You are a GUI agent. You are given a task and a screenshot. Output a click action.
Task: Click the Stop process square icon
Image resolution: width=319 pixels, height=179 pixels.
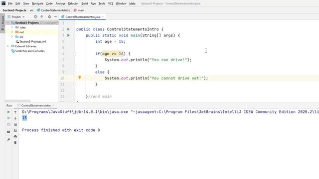click(8, 118)
